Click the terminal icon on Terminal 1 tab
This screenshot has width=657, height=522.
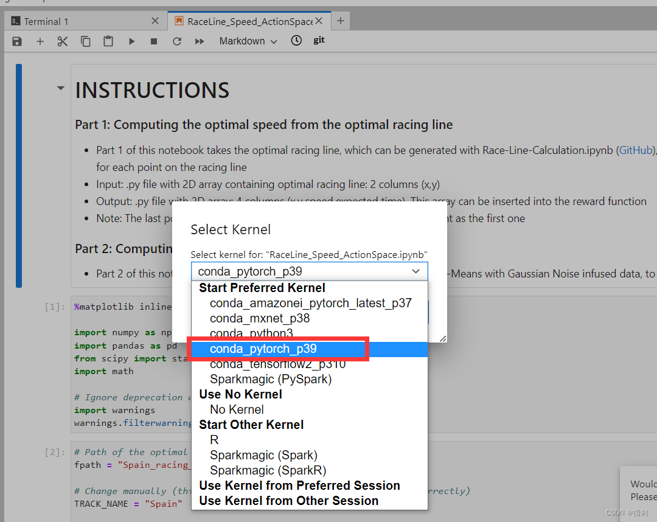(x=15, y=21)
